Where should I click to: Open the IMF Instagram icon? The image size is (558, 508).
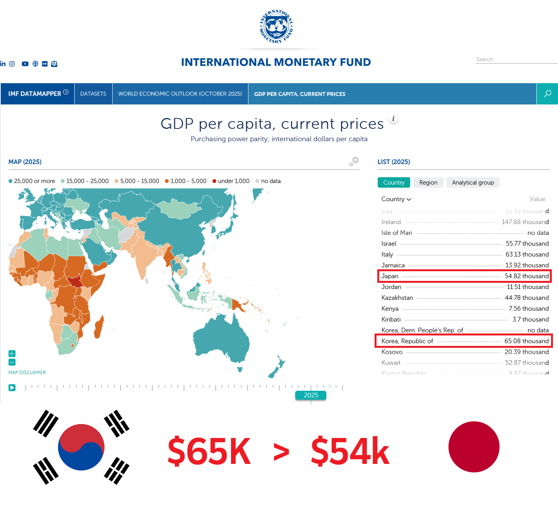pos(12,64)
